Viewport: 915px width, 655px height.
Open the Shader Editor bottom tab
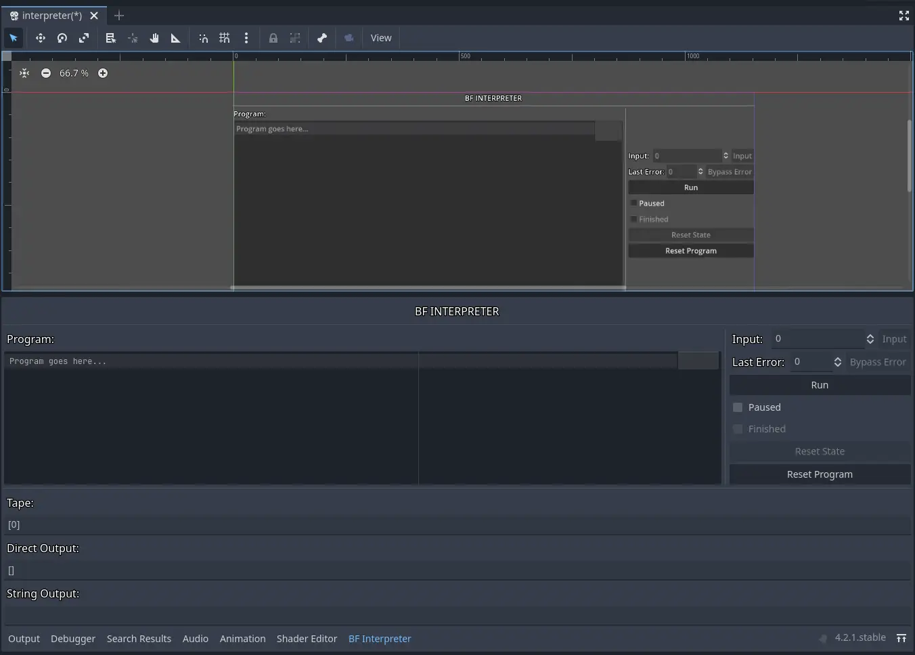tap(307, 639)
